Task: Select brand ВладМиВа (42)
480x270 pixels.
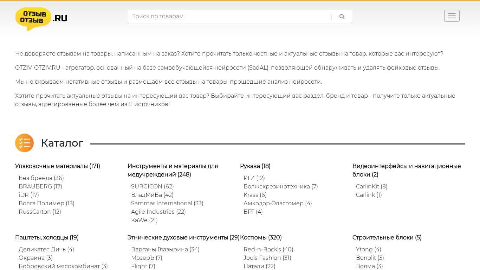Action: pyautogui.click(x=152, y=195)
